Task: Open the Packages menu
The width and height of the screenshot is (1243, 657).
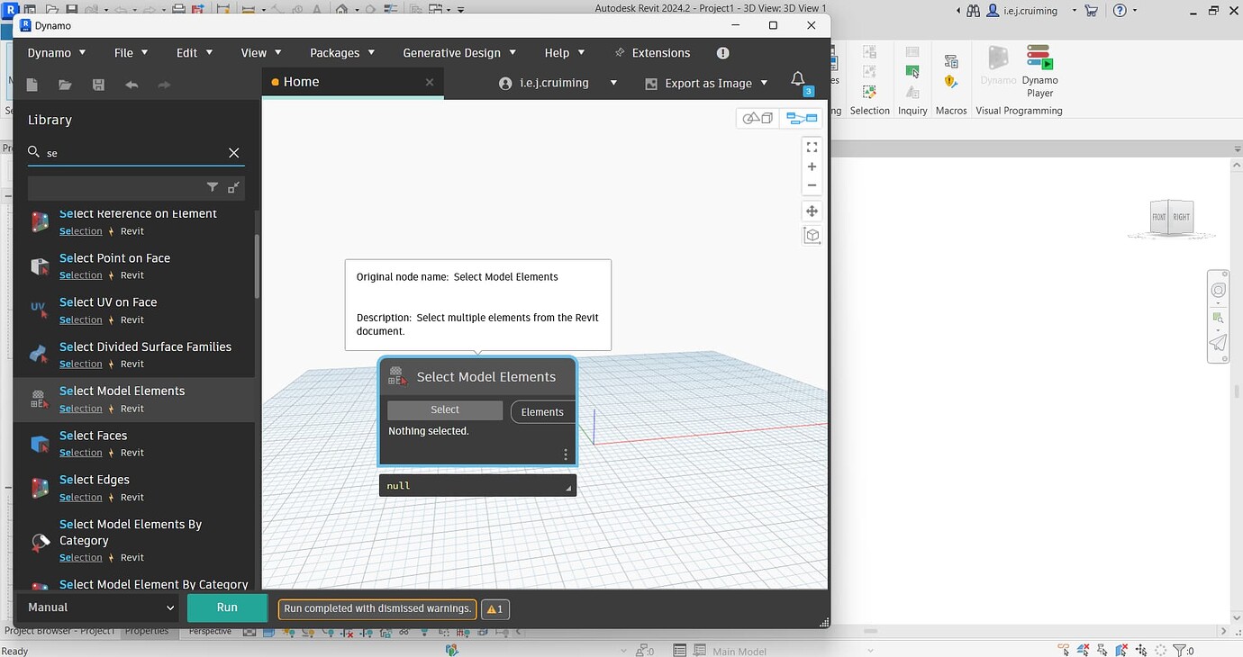Action: click(333, 52)
